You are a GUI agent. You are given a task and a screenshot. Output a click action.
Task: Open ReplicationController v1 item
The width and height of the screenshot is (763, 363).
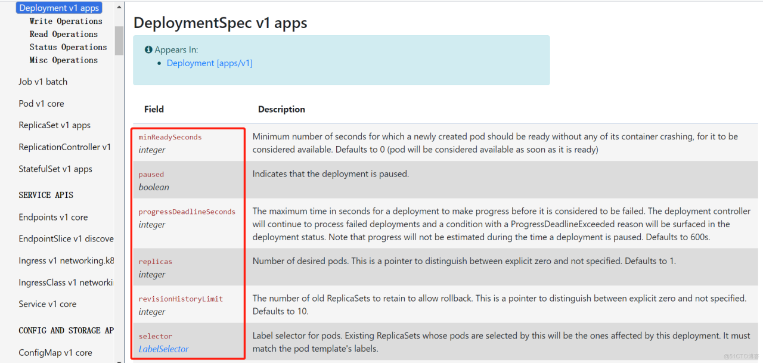click(x=65, y=147)
